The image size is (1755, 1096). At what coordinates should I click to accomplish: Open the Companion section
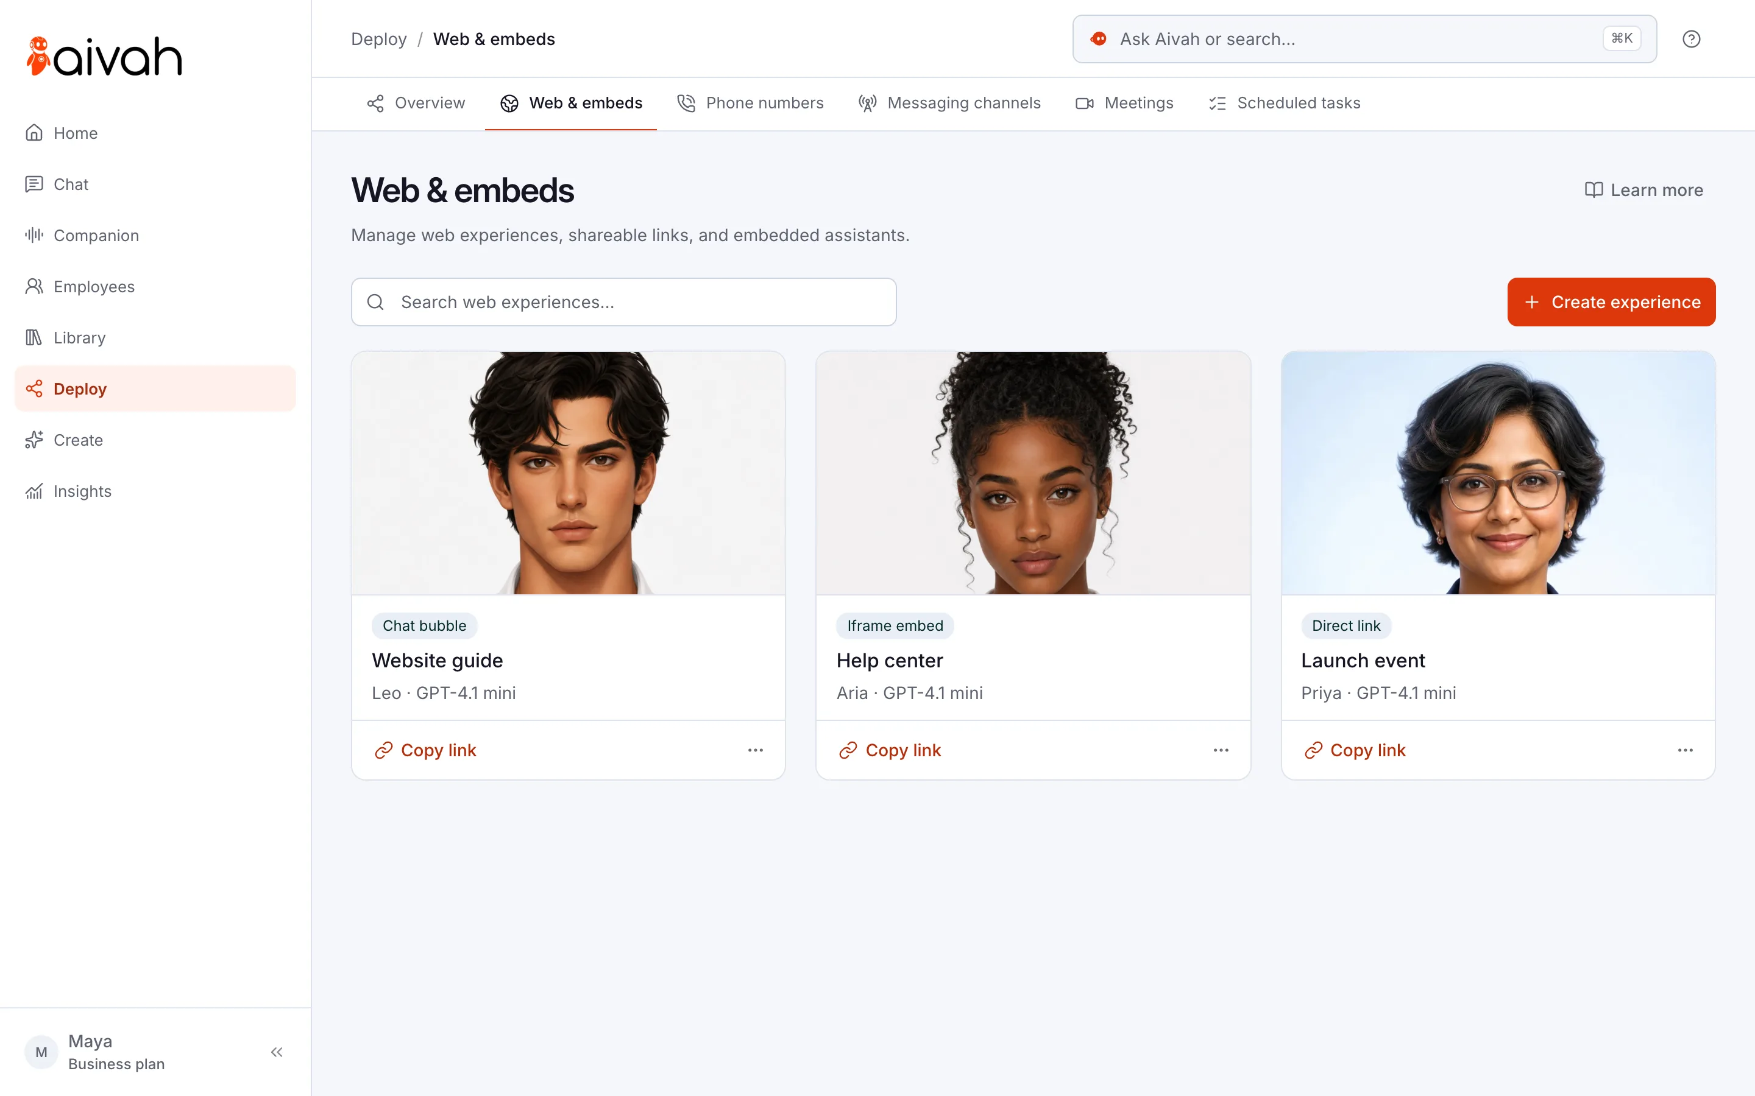(x=155, y=236)
